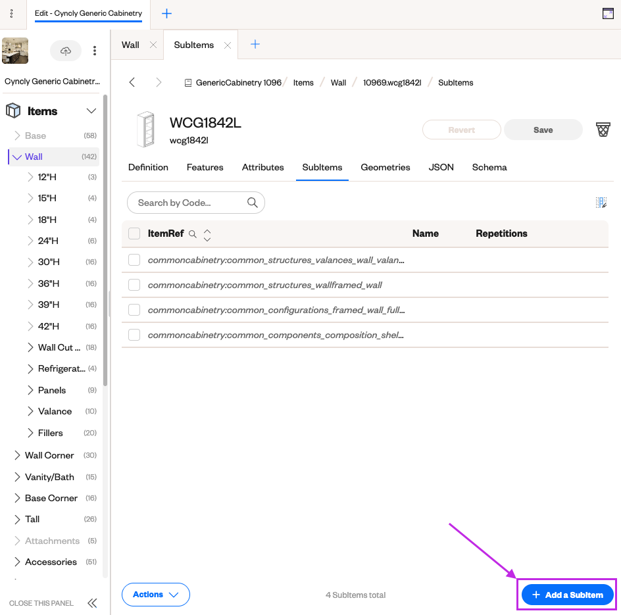Check the wallframed_wall subitem checkbox
The width and height of the screenshot is (621, 615).
134,285
